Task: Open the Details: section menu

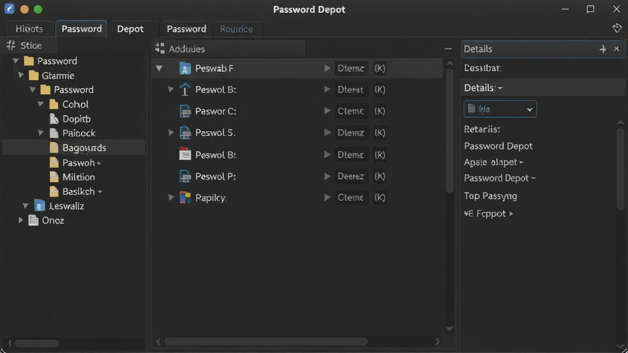Action: pos(483,88)
